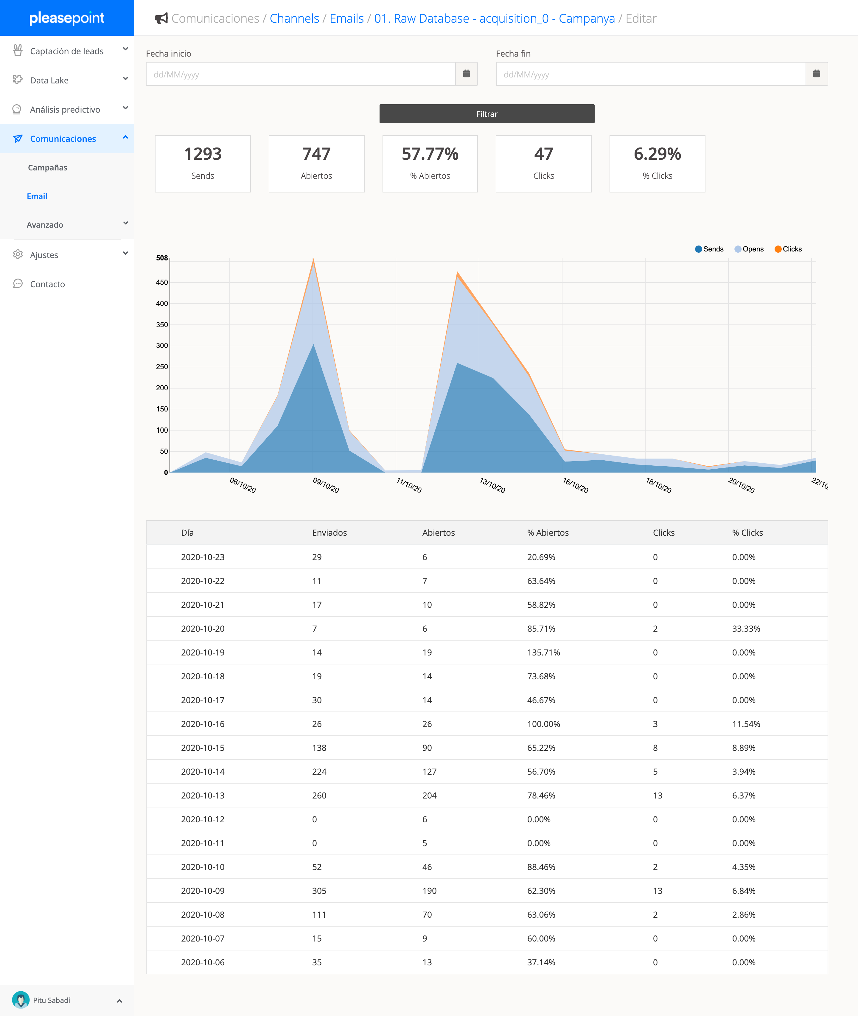Screen dimensions: 858x1016
Task: Collapse the Comunicaciones menu chevron
Action: (125, 138)
